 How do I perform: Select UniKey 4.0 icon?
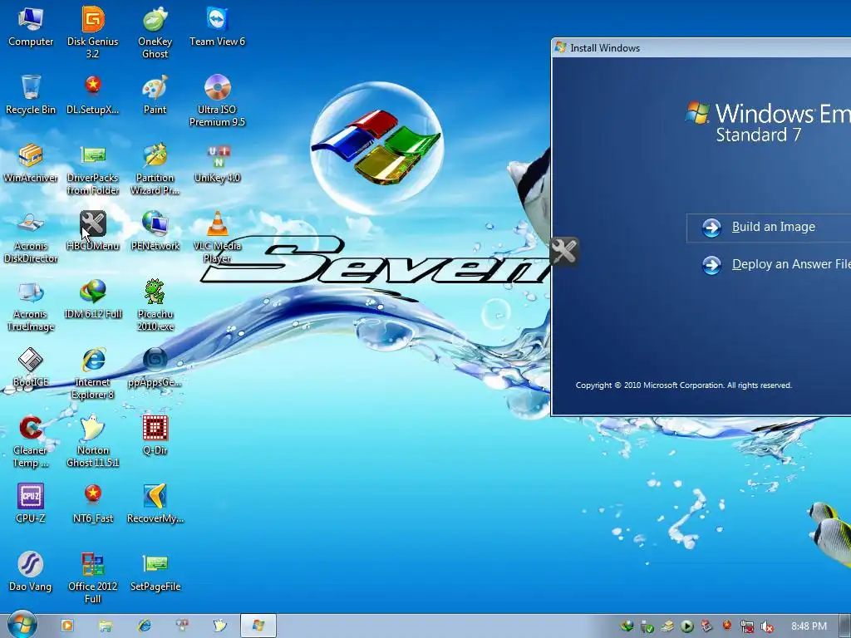(217, 163)
